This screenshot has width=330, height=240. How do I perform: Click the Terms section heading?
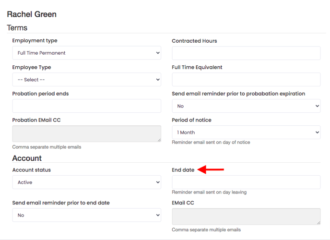[x=17, y=28]
